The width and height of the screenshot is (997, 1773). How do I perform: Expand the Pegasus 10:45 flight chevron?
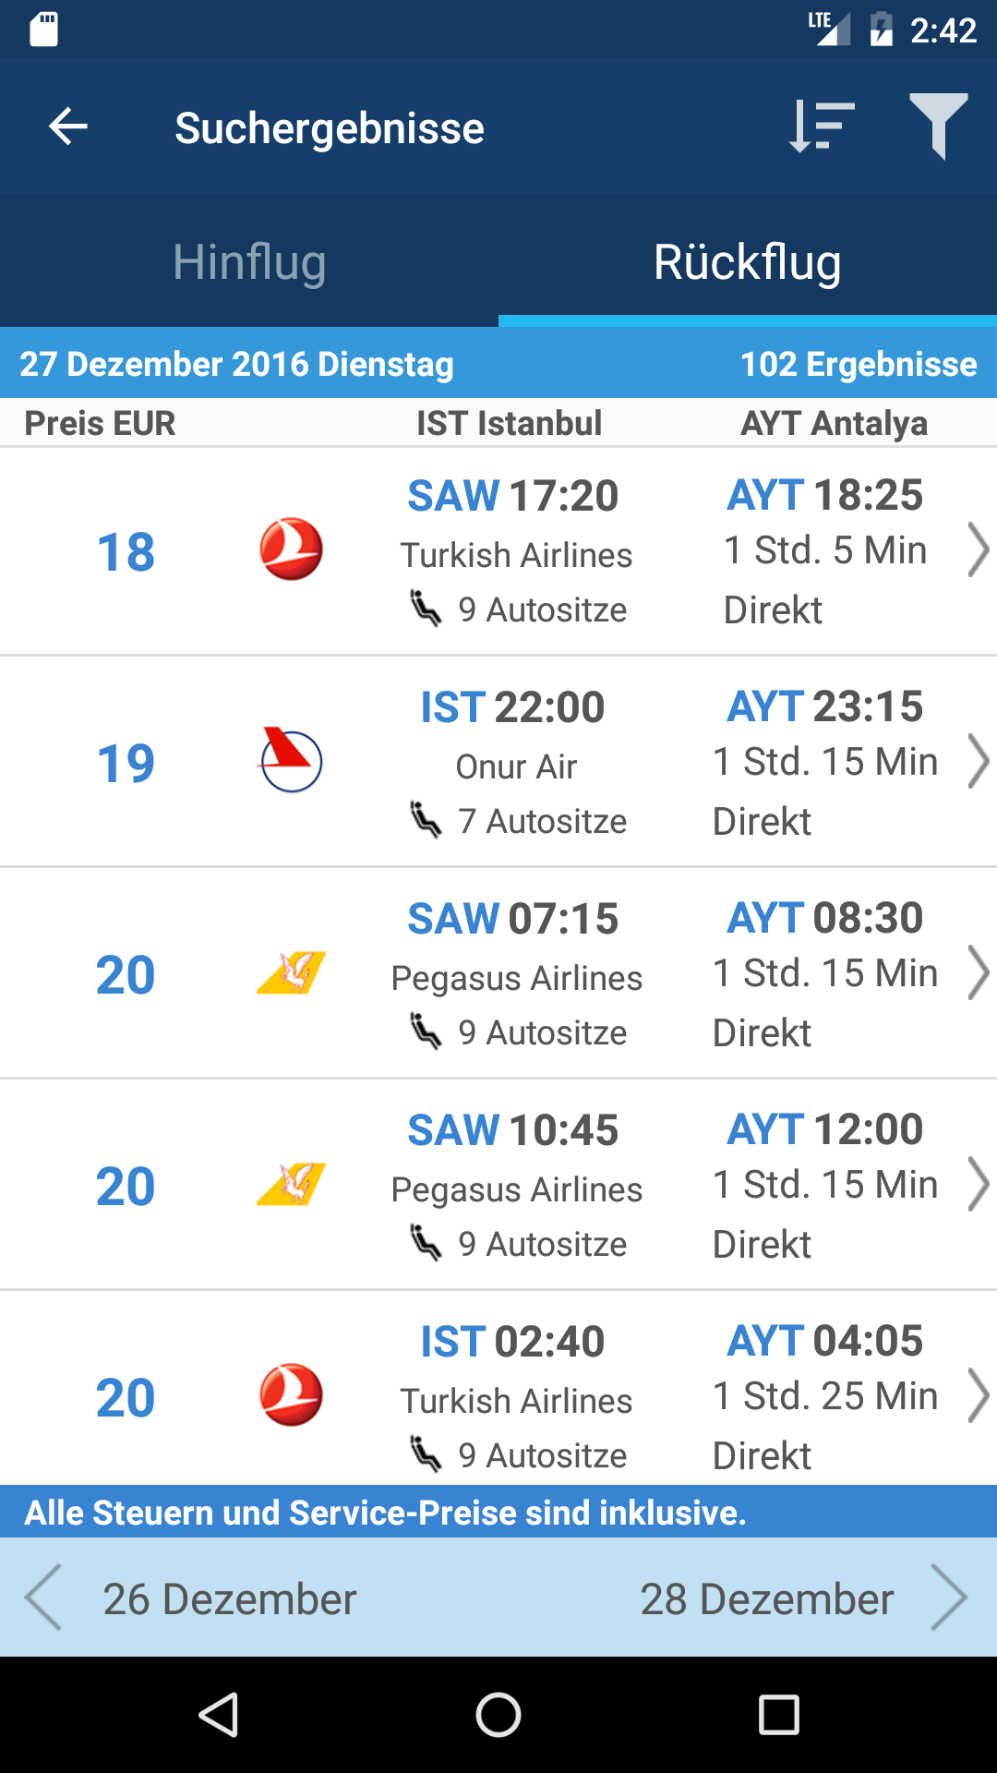(978, 1184)
